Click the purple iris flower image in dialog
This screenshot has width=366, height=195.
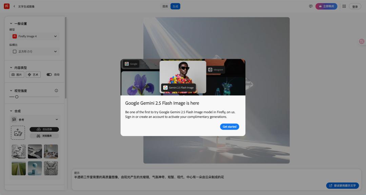tap(140, 83)
